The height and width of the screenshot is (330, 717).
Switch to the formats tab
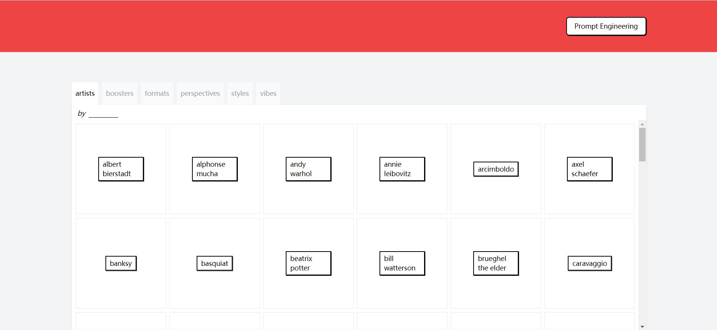coord(157,94)
